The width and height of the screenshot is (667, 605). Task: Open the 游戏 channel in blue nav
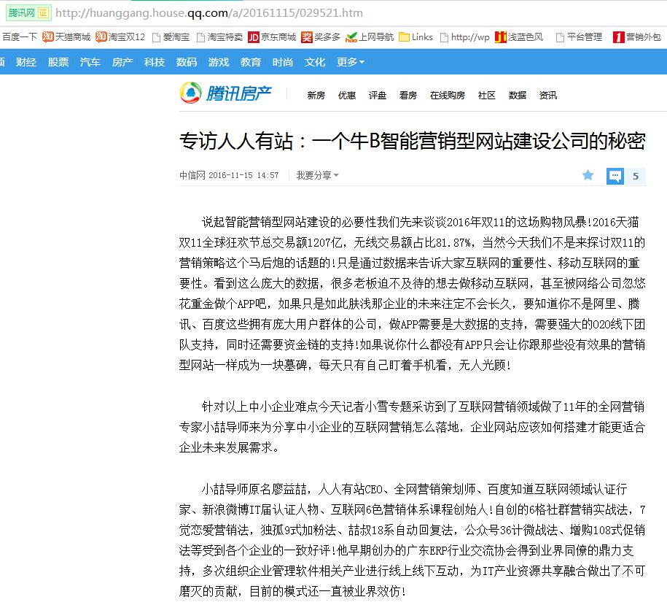pos(219,62)
